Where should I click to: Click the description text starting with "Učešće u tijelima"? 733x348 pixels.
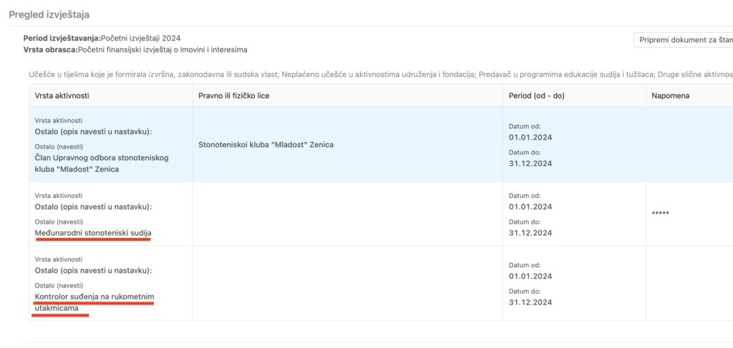tap(379, 74)
